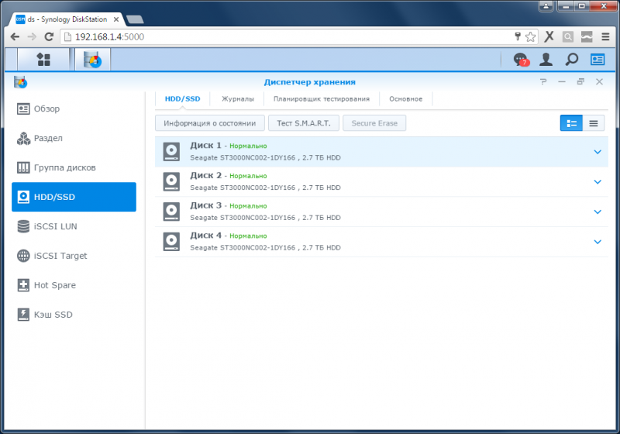Screen dimensions: 620x434
Task: Open the Планировщик тестирования tab
Action: (x=322, y=99)
